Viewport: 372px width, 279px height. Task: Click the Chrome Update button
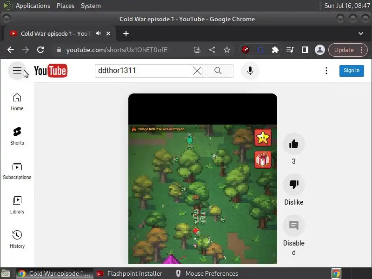point(344,50)
